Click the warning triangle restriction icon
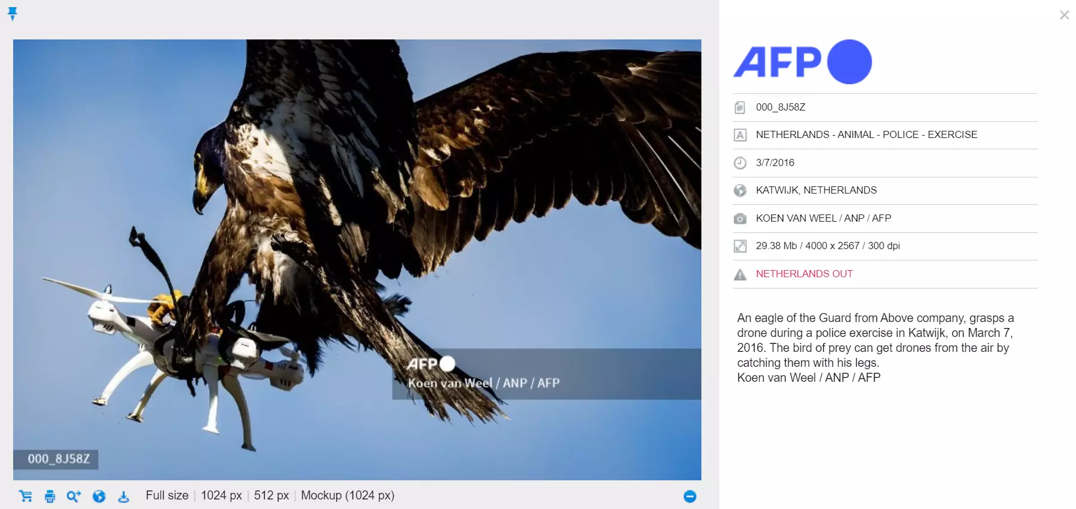The height and width of the screenshot is (509, 1076). (740, 274)
